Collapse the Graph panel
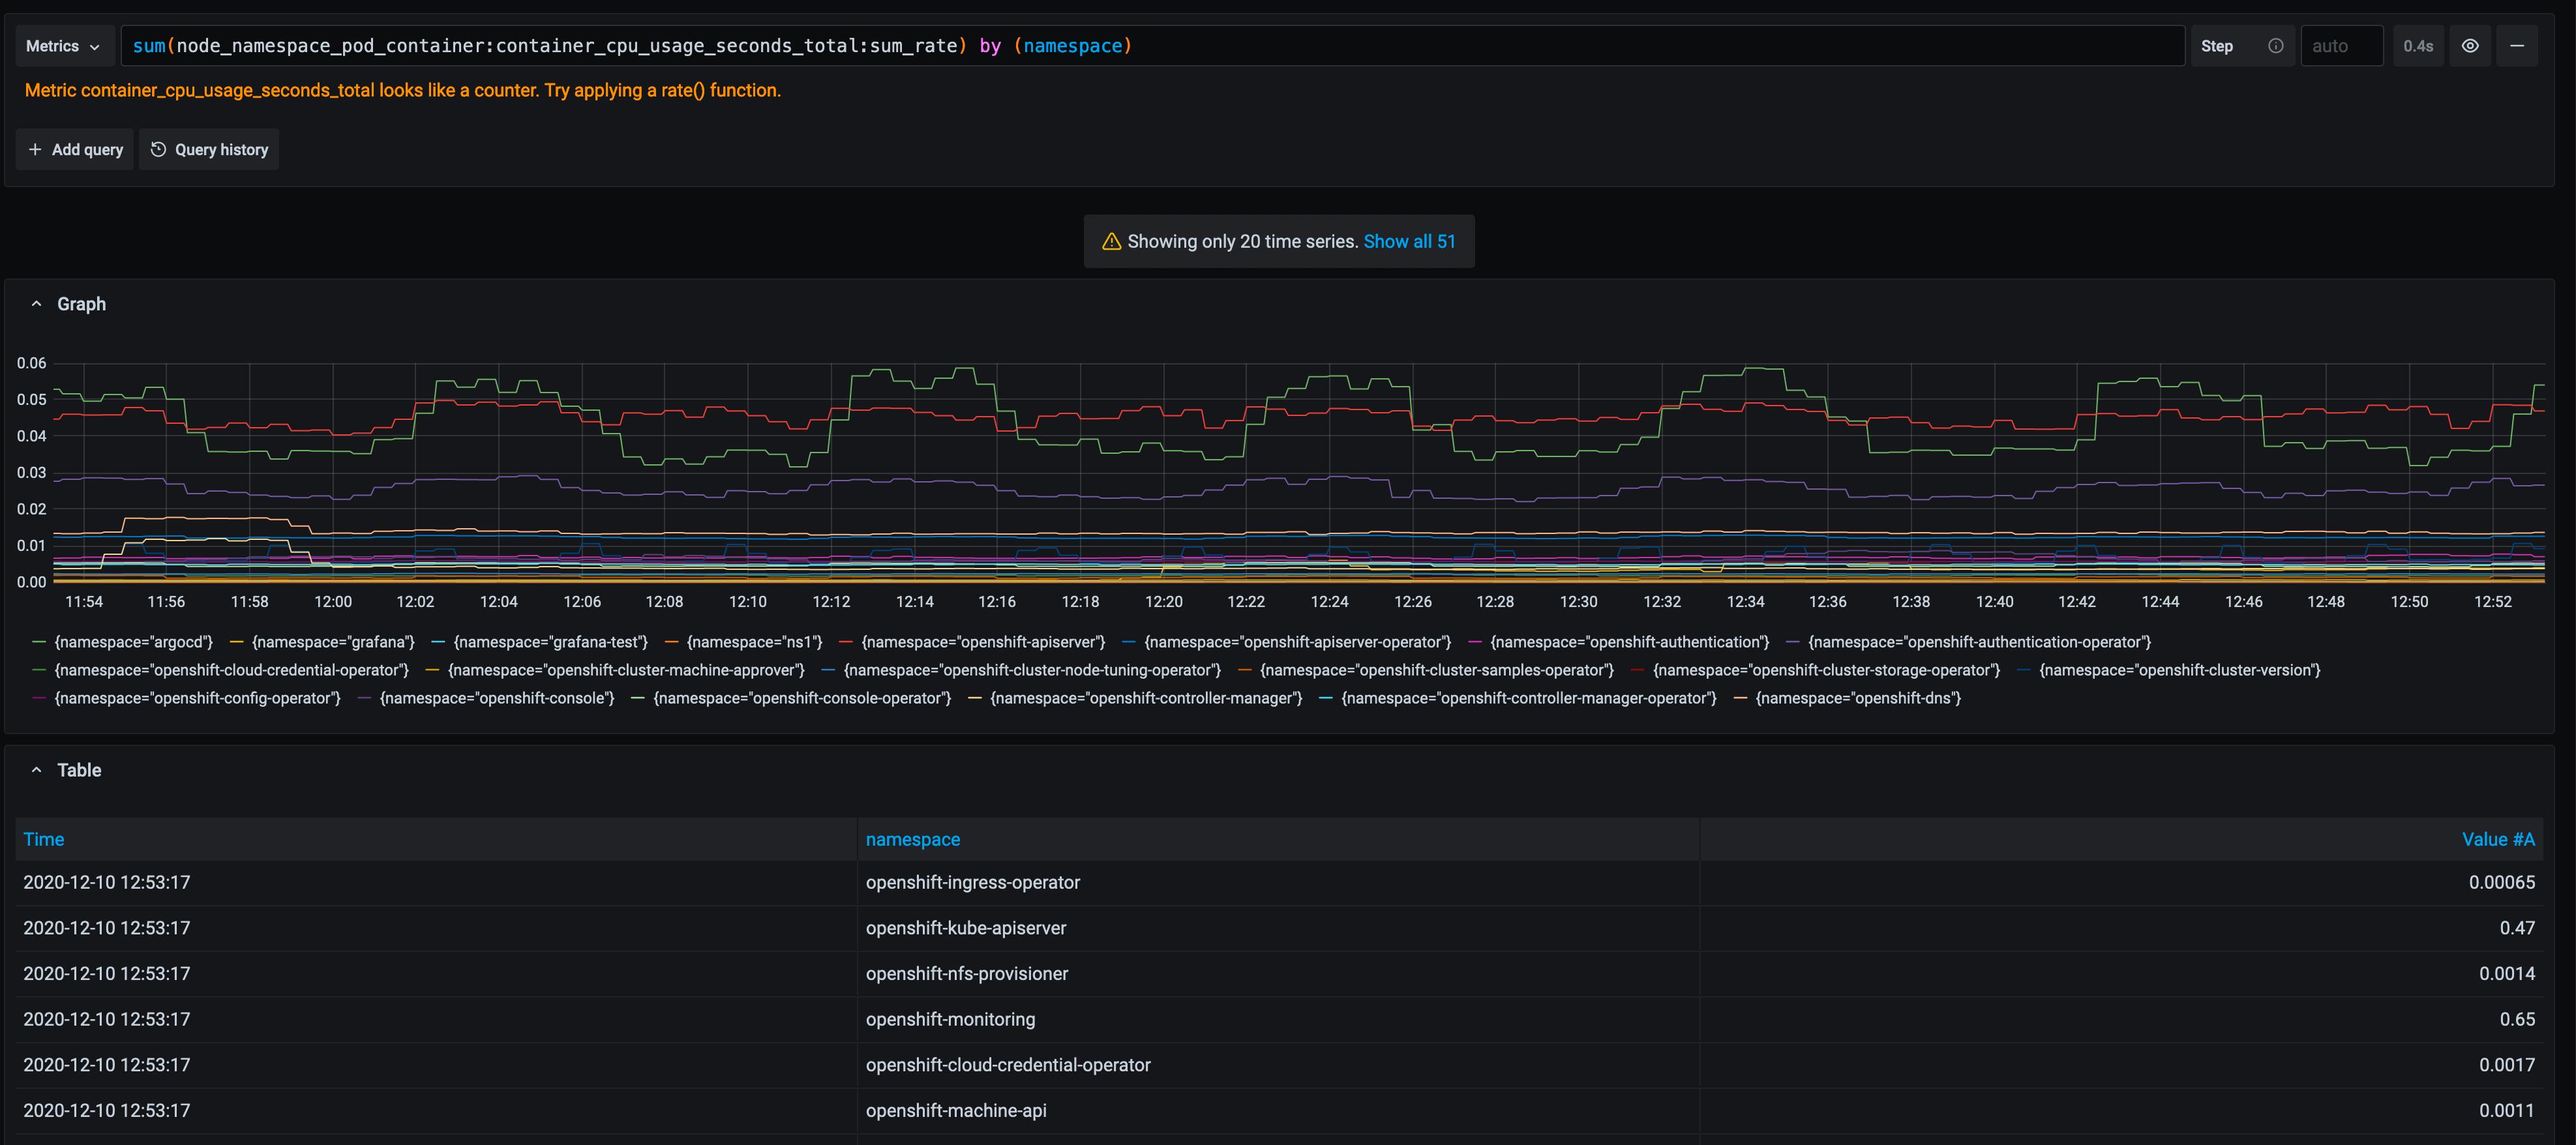 point(37,304)
